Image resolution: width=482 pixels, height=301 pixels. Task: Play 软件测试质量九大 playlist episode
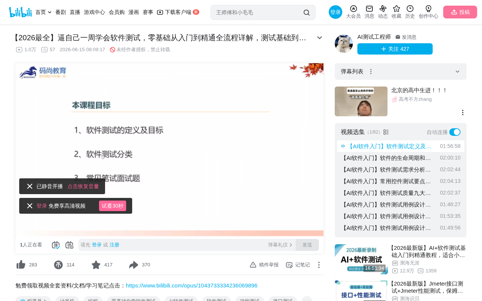pyautogui.click(x=401, y=193)
